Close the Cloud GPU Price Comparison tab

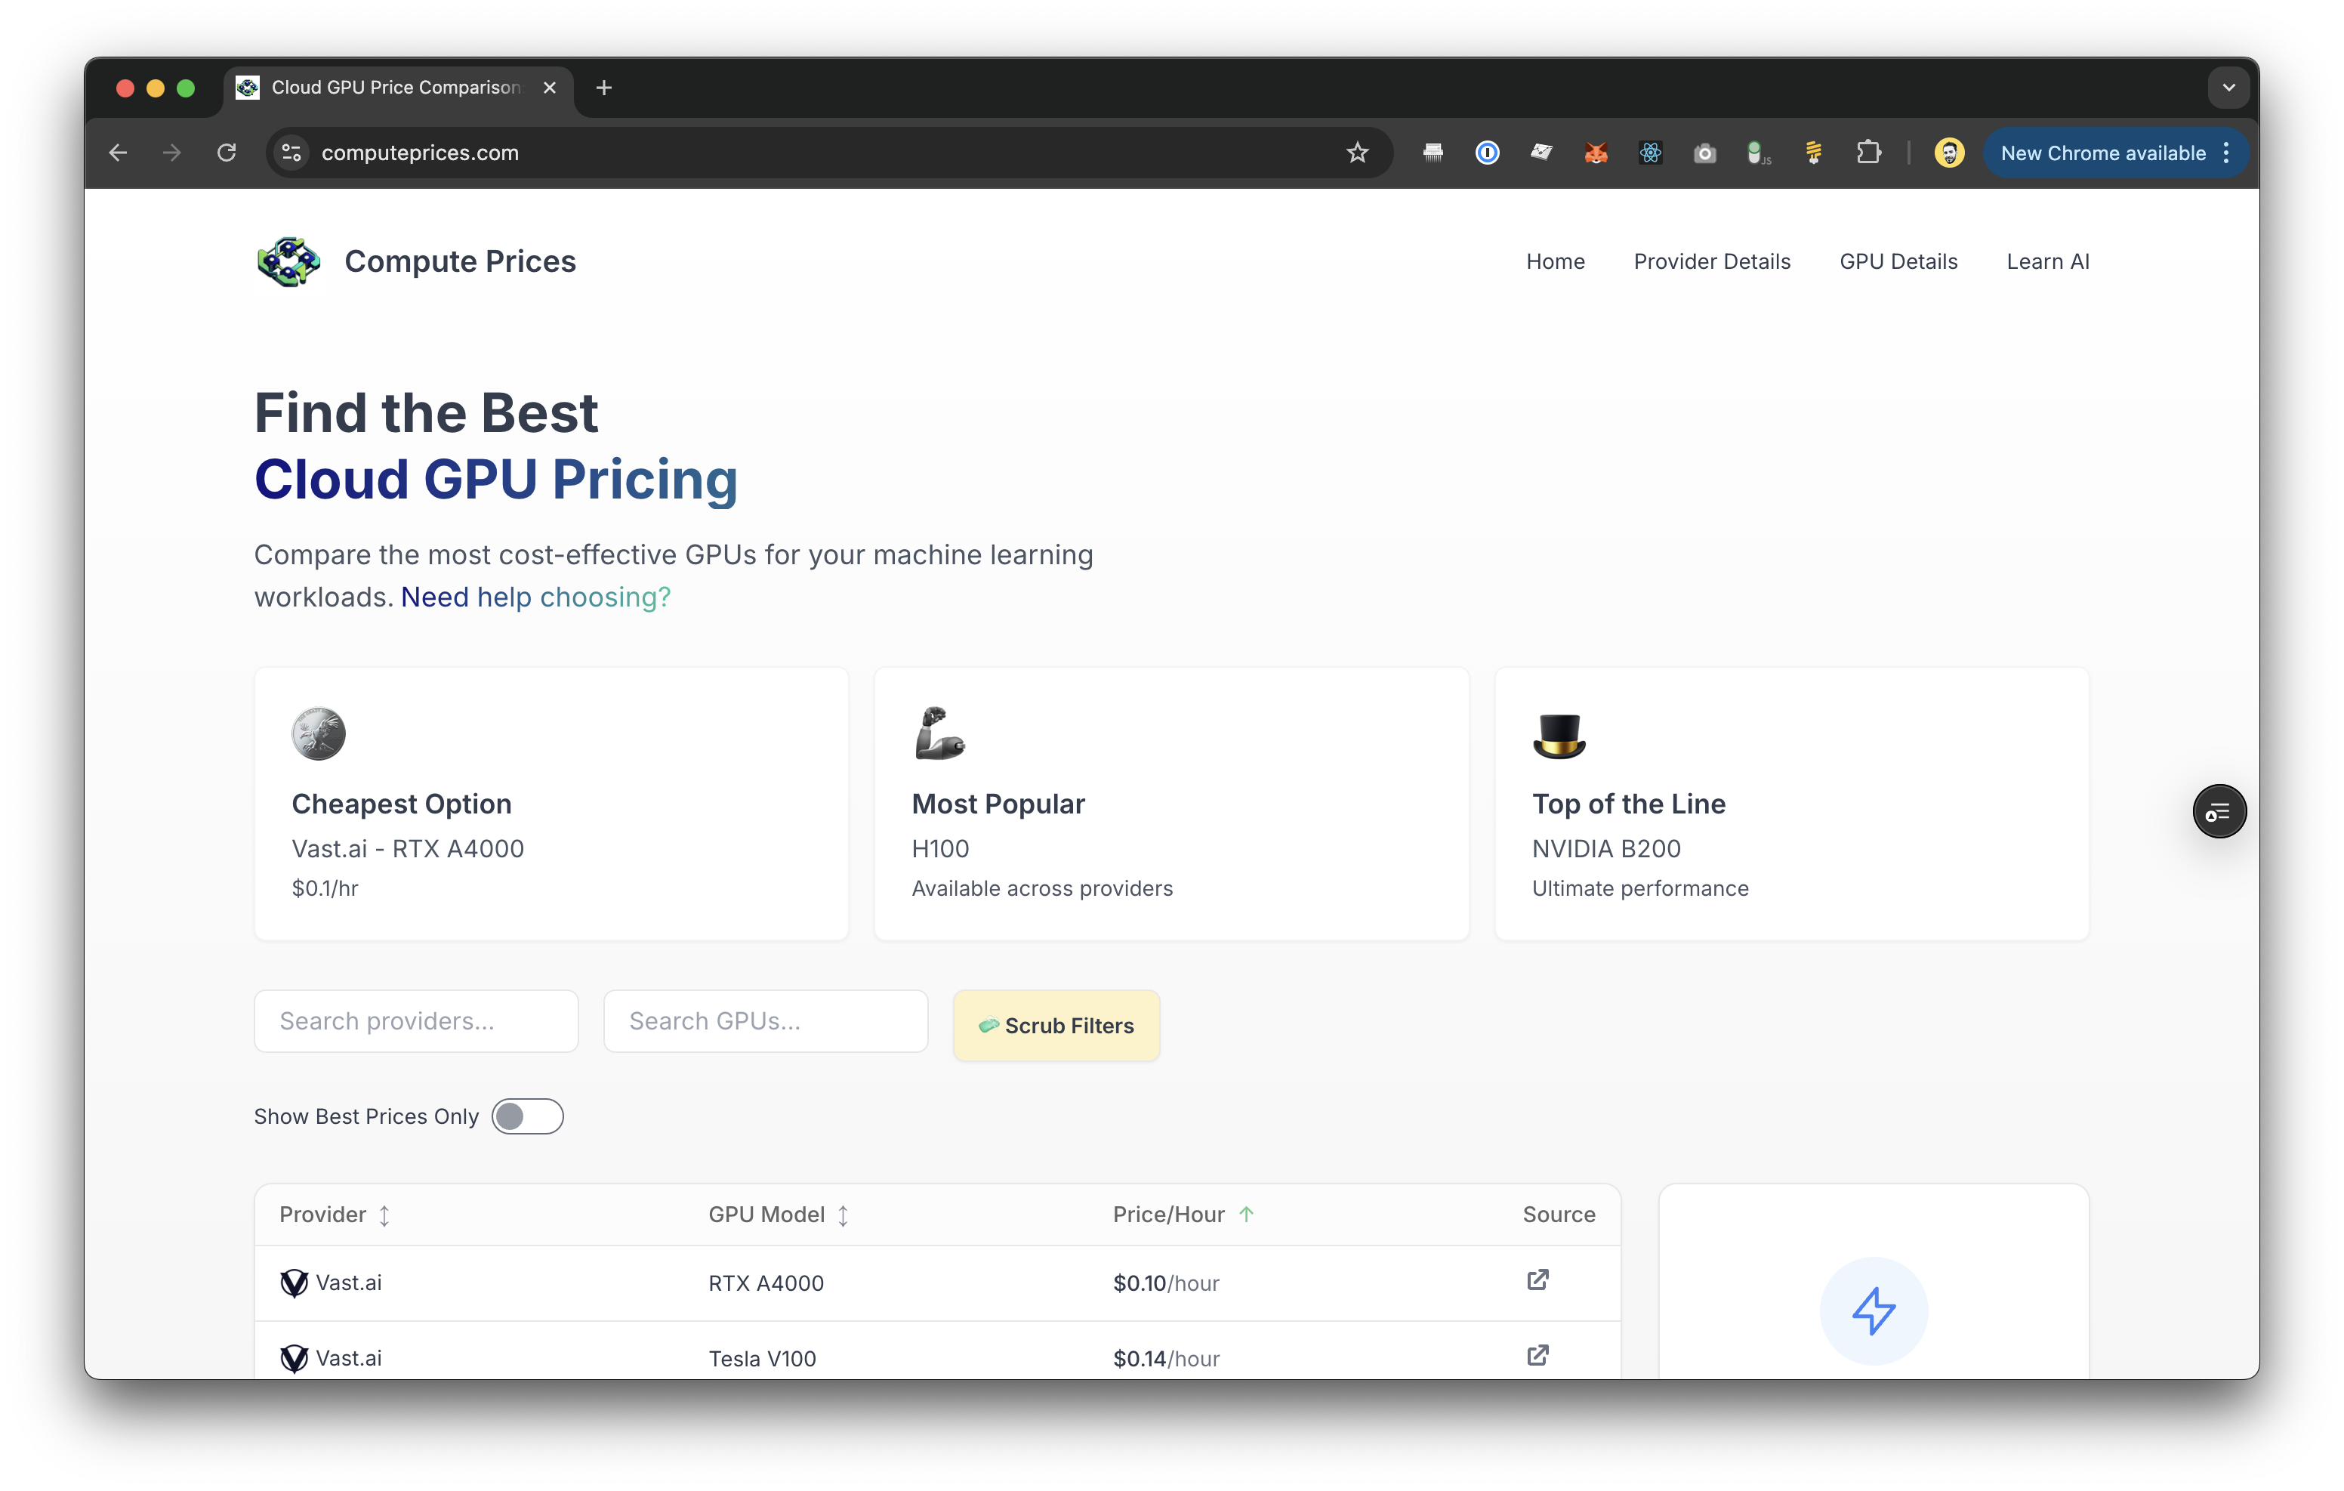pos(550,88)
